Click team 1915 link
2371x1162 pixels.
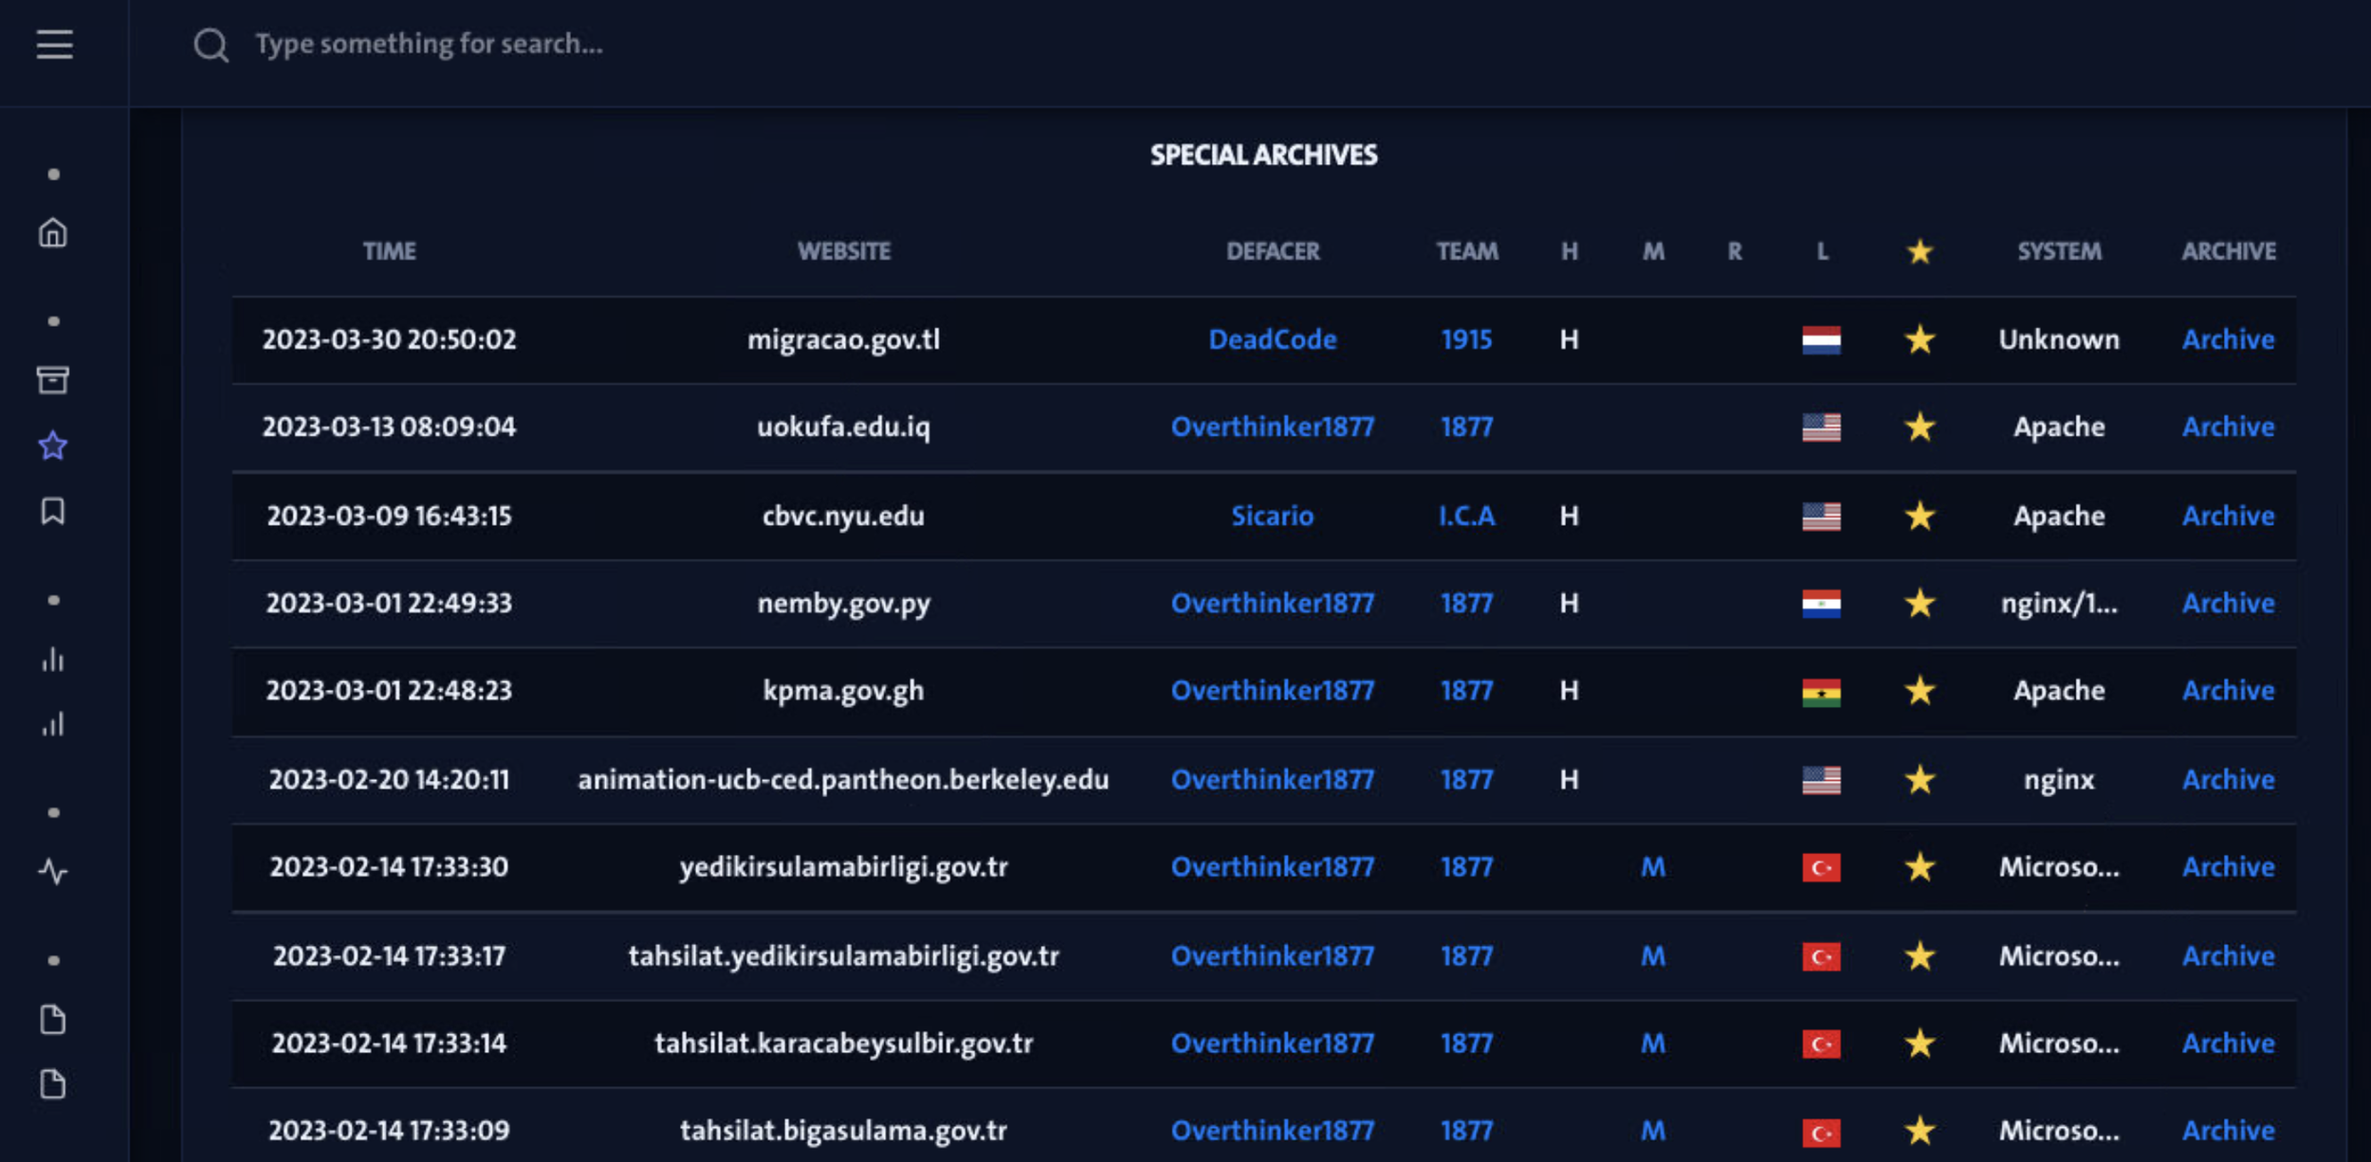click(x=1466, y=339)
